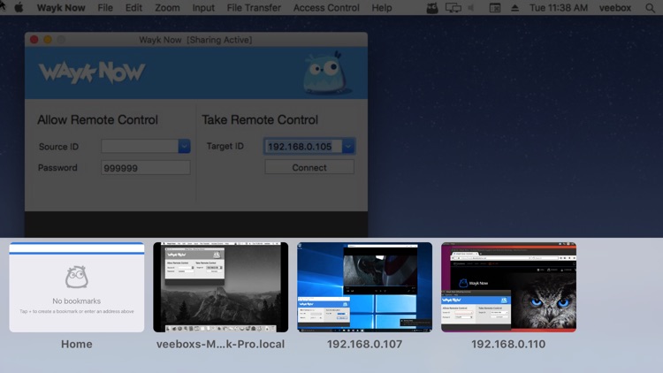Select the veeboxs-M...k-Pro.local session thumbnail
The width and height of the screenshot is (663, 373).
point(220,287)
